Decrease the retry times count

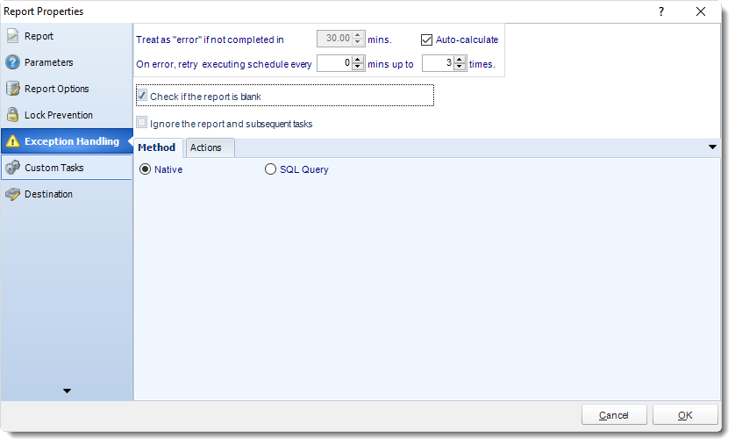[460, 67]
